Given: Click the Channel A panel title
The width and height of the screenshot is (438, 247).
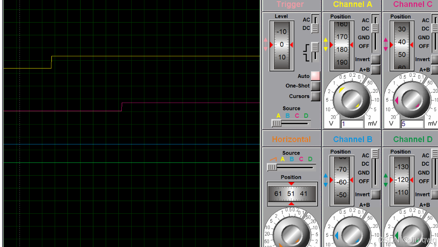Looking at the screenshot, I should (x=352, y=4).
